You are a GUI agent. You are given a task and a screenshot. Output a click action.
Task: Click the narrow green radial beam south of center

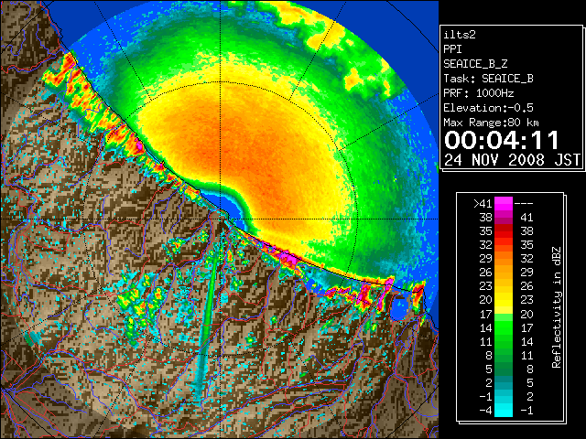click(206, 321)
